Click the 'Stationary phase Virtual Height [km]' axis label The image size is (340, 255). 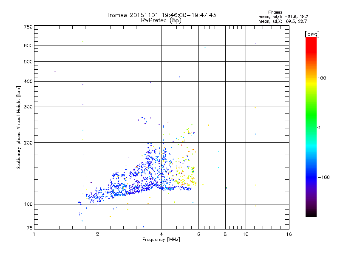tap(18, 128)
